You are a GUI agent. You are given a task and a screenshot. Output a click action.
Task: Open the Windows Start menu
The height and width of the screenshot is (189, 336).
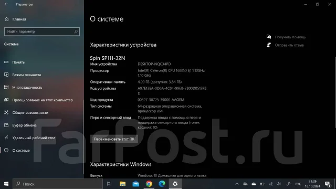(x=6, y=184)
